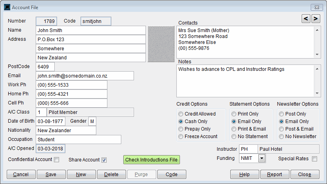Click Instructor code field PH
The width and height of the screenshot is (327, 184).
[249, 149]
